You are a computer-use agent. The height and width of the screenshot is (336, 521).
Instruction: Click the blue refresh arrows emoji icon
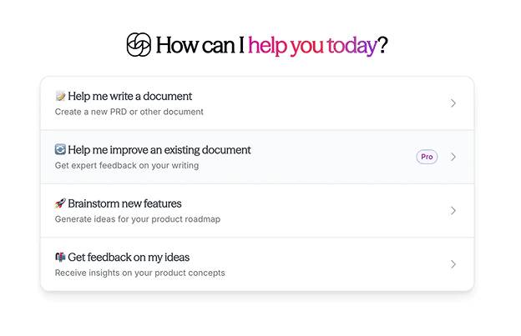pyautogui.click(x=60, y=150)
